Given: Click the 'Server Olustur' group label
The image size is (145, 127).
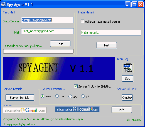Looking at the screenshot, I should (x=127, y=89).
